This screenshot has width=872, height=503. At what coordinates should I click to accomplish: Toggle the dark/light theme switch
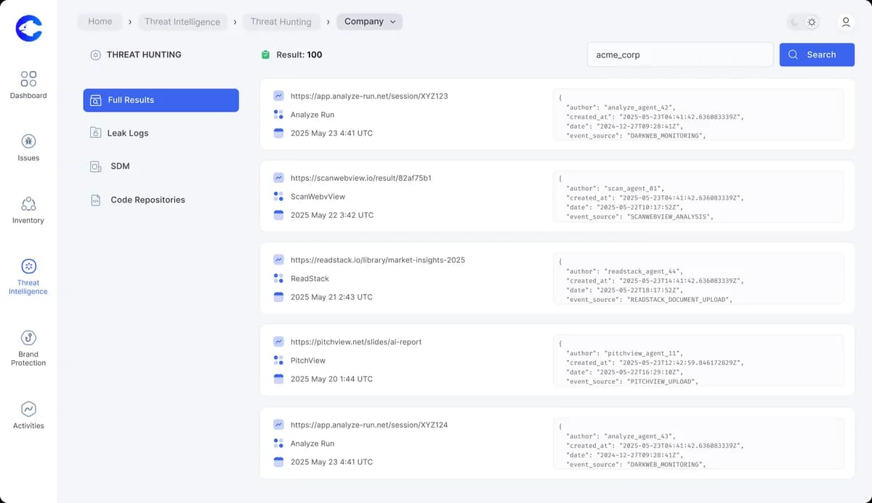804,23
